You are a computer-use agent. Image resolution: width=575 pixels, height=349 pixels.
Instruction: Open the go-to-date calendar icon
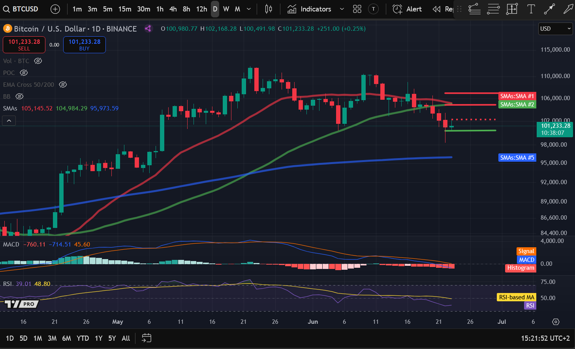(x=147, y=338)
